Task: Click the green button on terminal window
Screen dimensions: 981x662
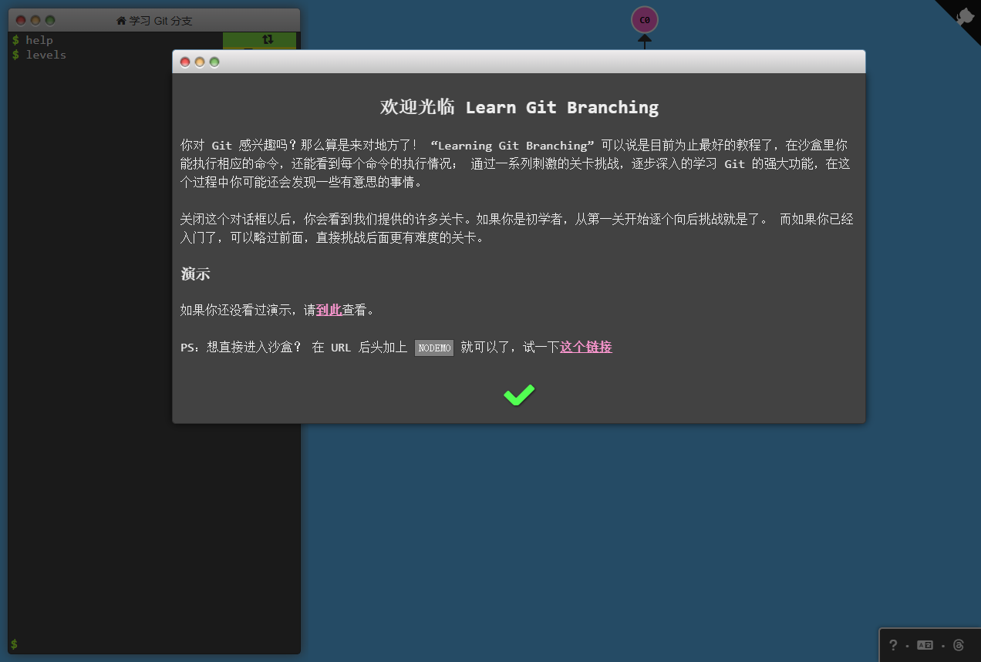Action: (x=50, y=21)
